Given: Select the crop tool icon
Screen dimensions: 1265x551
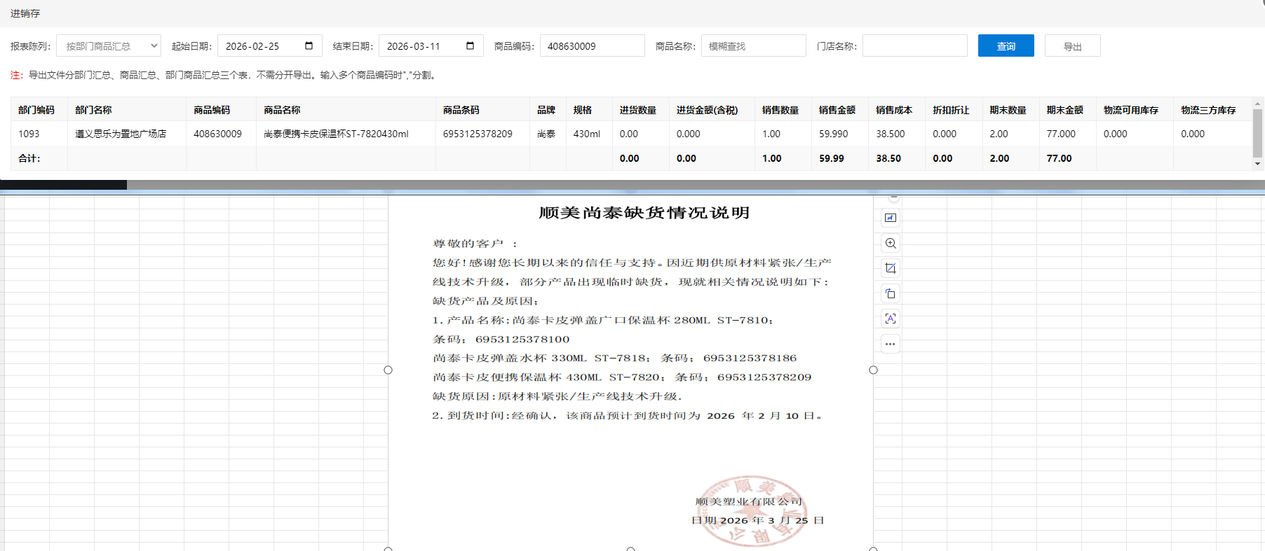Looking at the screenshot, I should click(x=890, y=268).
